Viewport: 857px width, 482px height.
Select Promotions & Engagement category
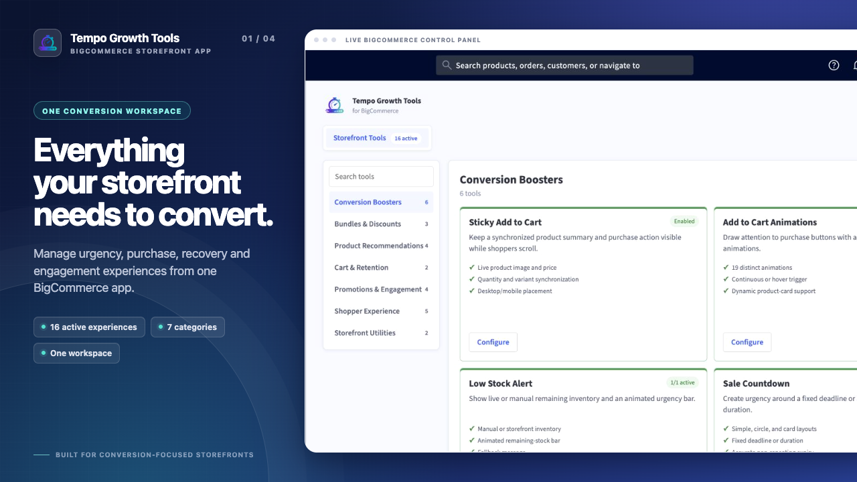(x=381, y=289)
